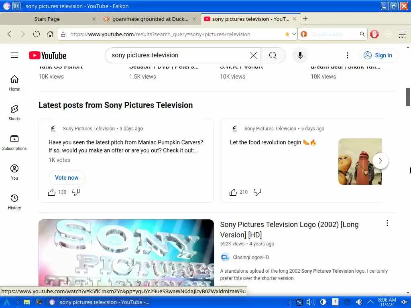Click the YouTube logo
Screen dimensions: 411x308
(47, 55)
